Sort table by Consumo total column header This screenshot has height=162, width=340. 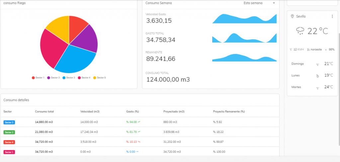coord(44,111)
